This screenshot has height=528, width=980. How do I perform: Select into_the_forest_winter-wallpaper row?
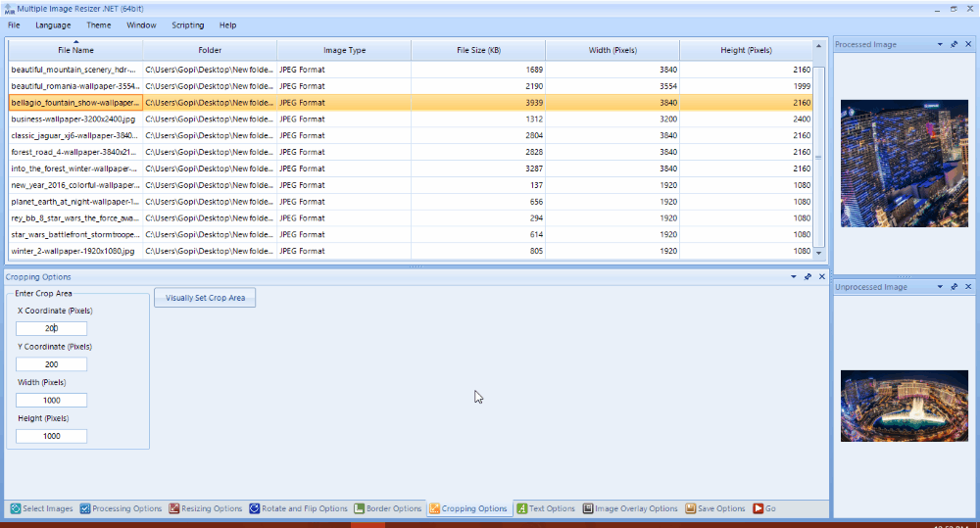[x=411, y=168]
